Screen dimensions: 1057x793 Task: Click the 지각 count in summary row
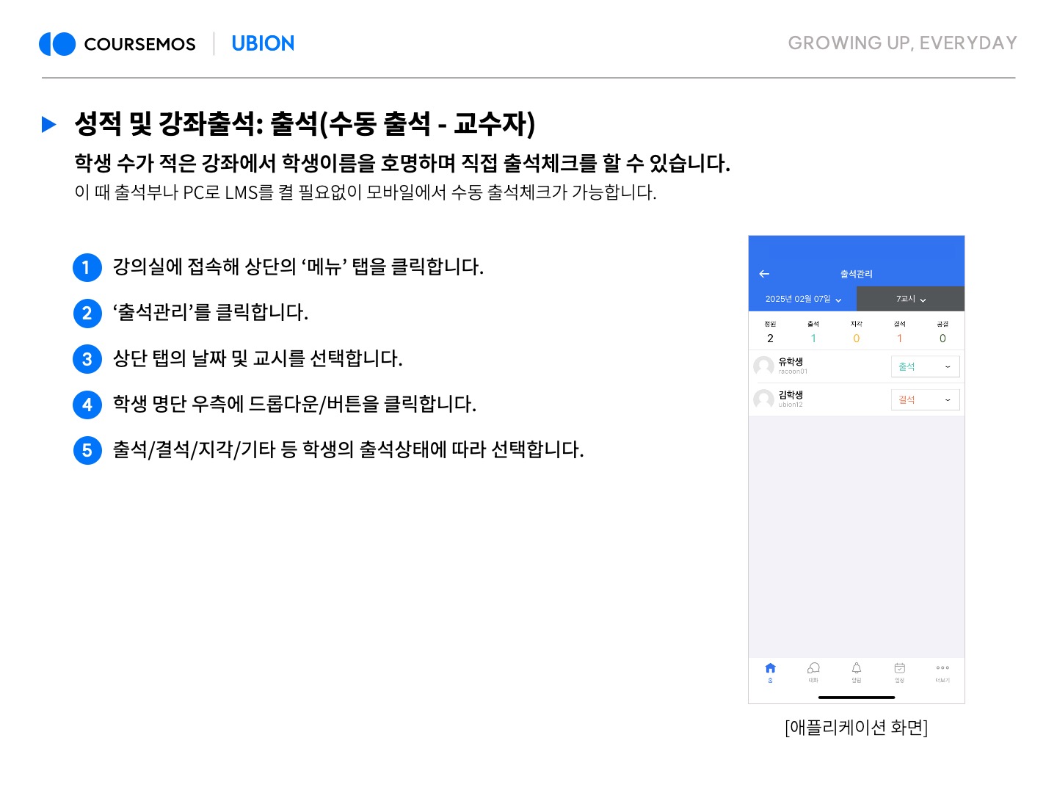(856, 338)
